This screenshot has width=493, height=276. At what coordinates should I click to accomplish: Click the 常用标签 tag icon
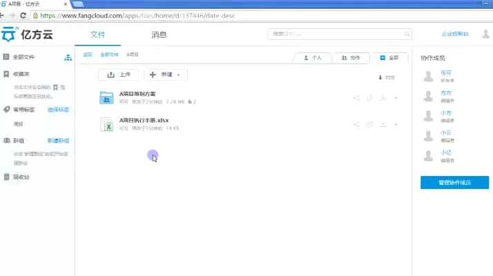point(7,110)
